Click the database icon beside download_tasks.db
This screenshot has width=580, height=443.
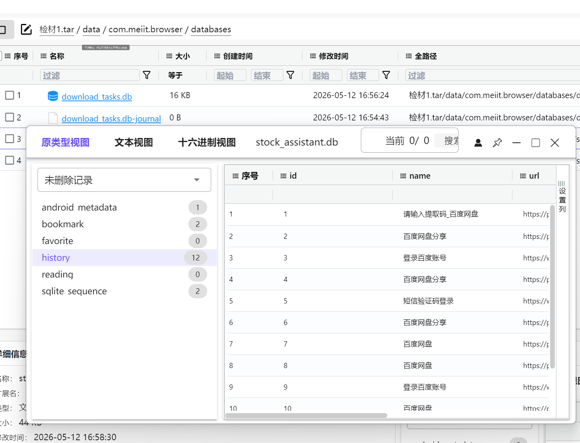53,96
